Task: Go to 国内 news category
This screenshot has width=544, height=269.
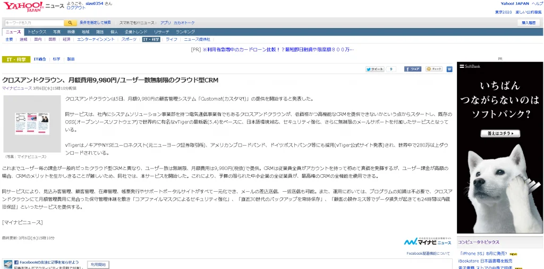Action: [38, 39]
